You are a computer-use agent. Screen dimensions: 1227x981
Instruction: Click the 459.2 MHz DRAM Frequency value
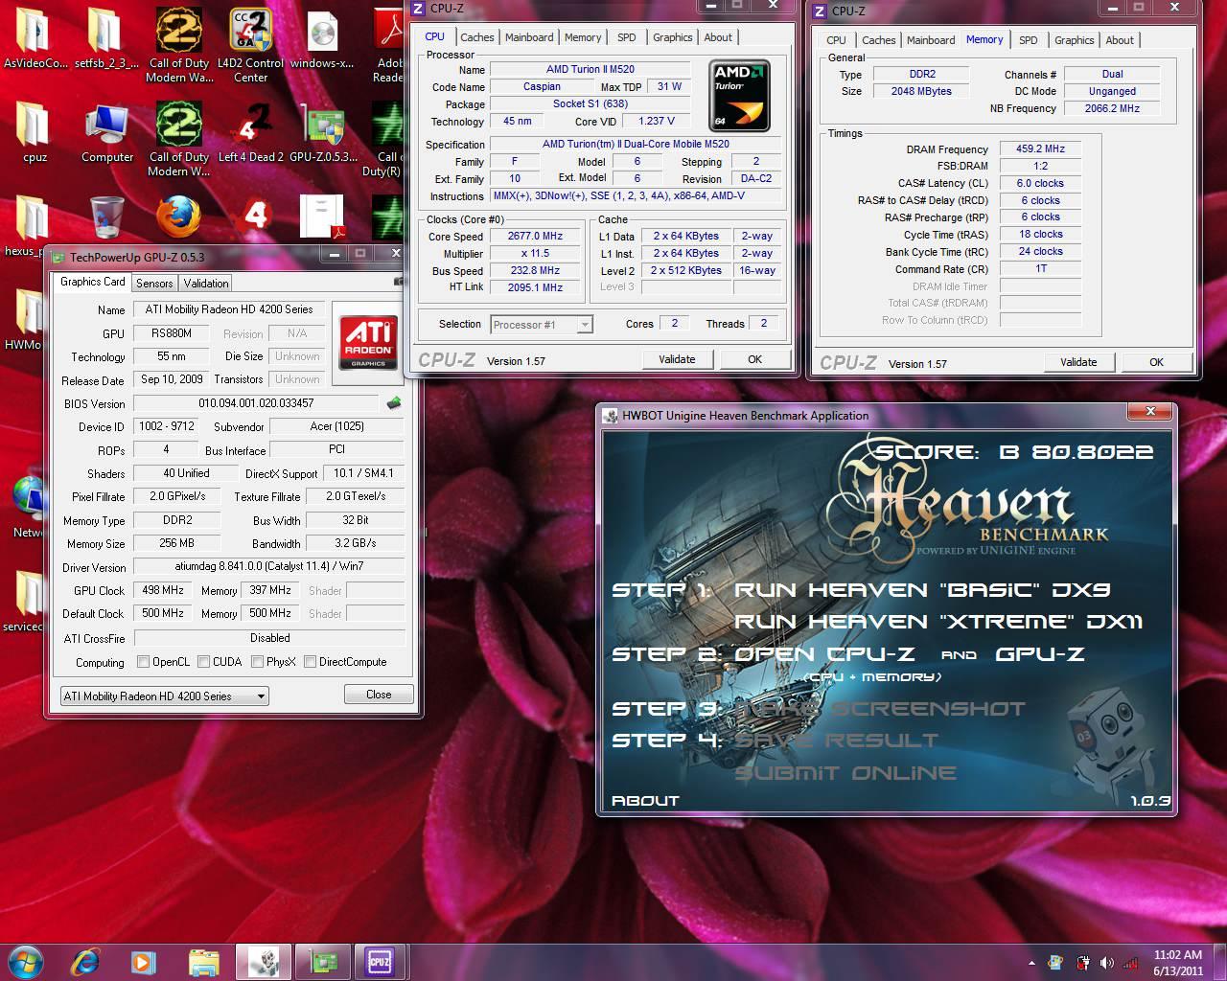tap(1041, 148)
